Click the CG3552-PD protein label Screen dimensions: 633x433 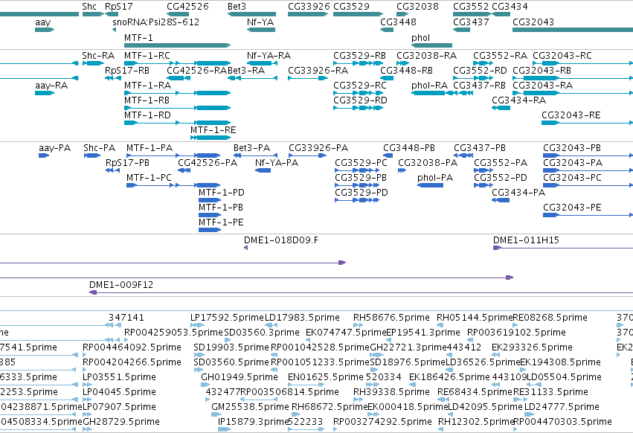(x=501, y=178)
